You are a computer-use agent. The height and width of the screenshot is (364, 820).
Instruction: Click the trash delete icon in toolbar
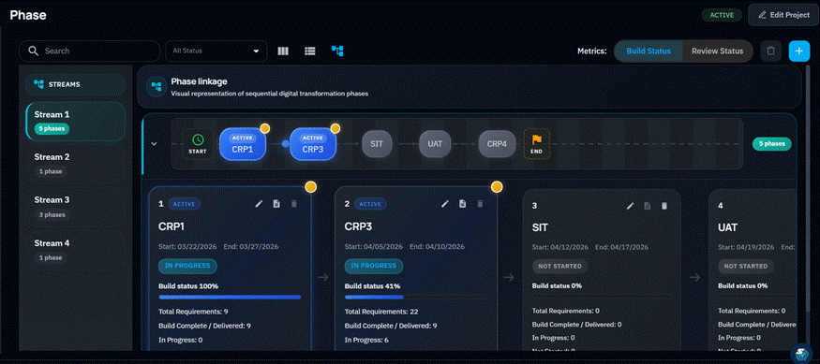click(770, 51)
